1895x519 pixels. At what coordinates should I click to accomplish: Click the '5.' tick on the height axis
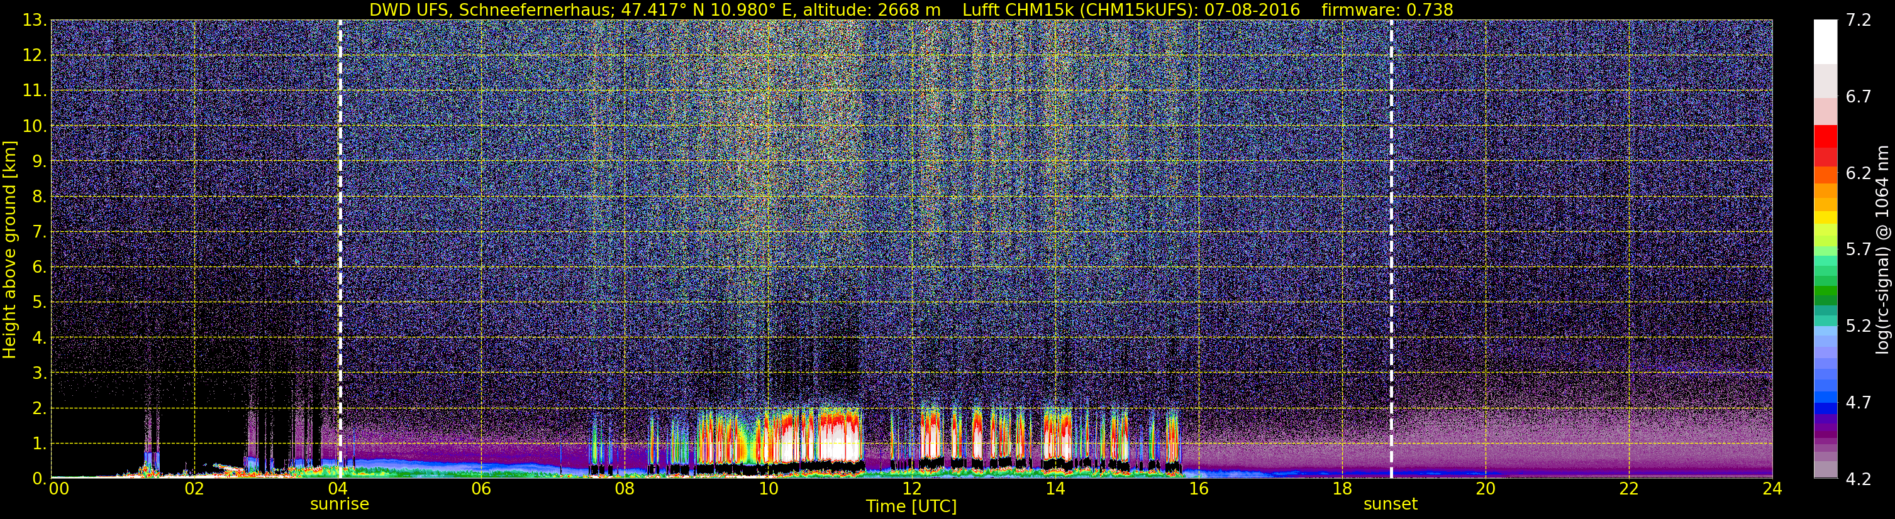tap(38, 302)
